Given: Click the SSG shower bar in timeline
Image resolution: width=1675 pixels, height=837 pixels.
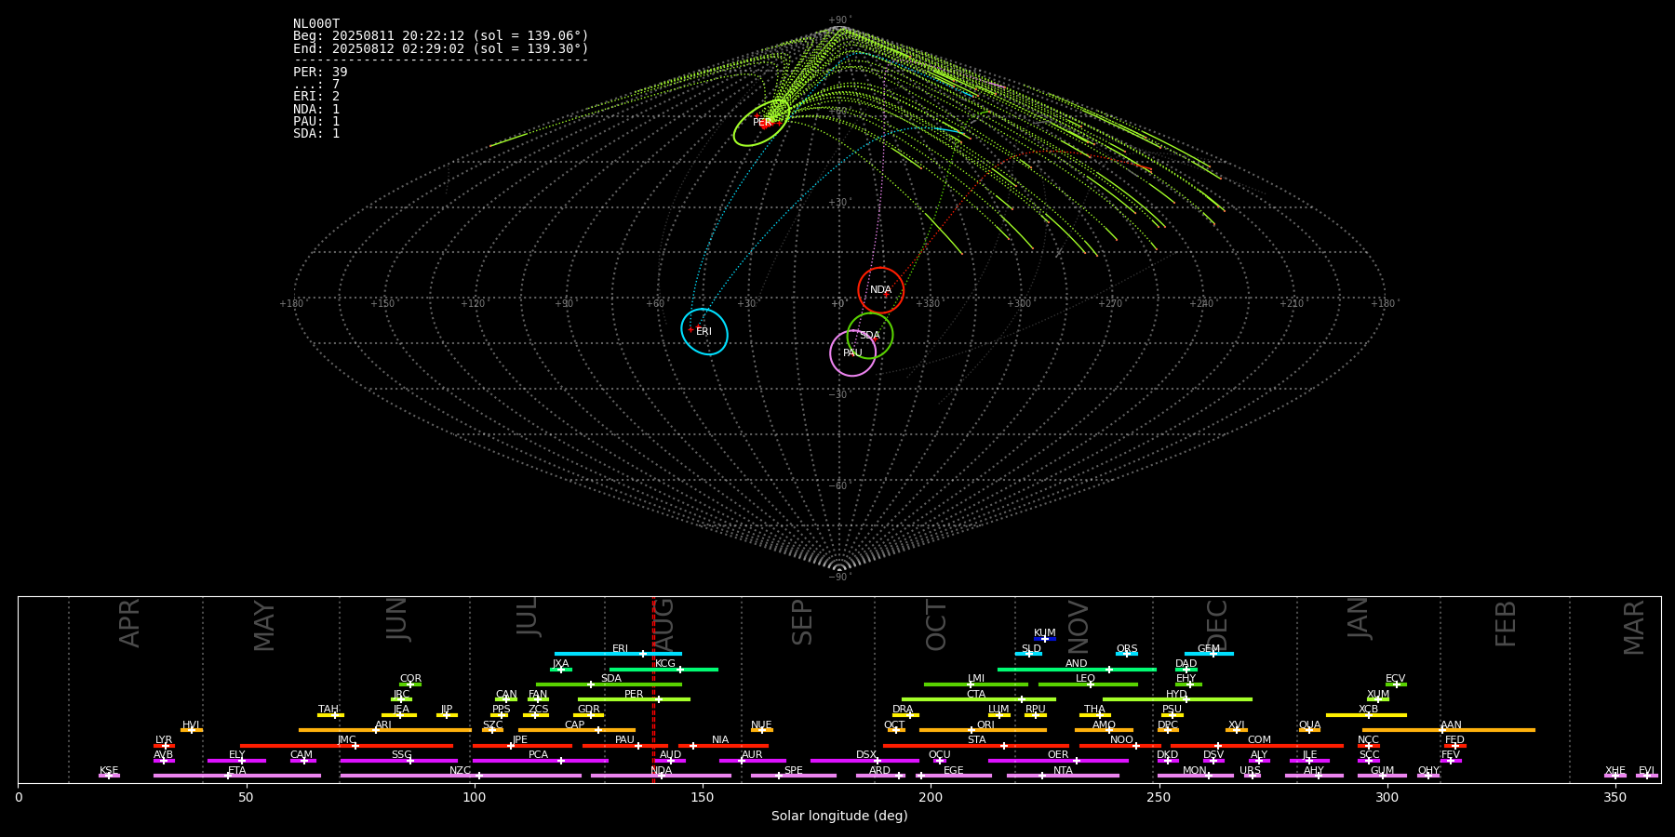Looking at the screenshot, I should tap(399, 761).
